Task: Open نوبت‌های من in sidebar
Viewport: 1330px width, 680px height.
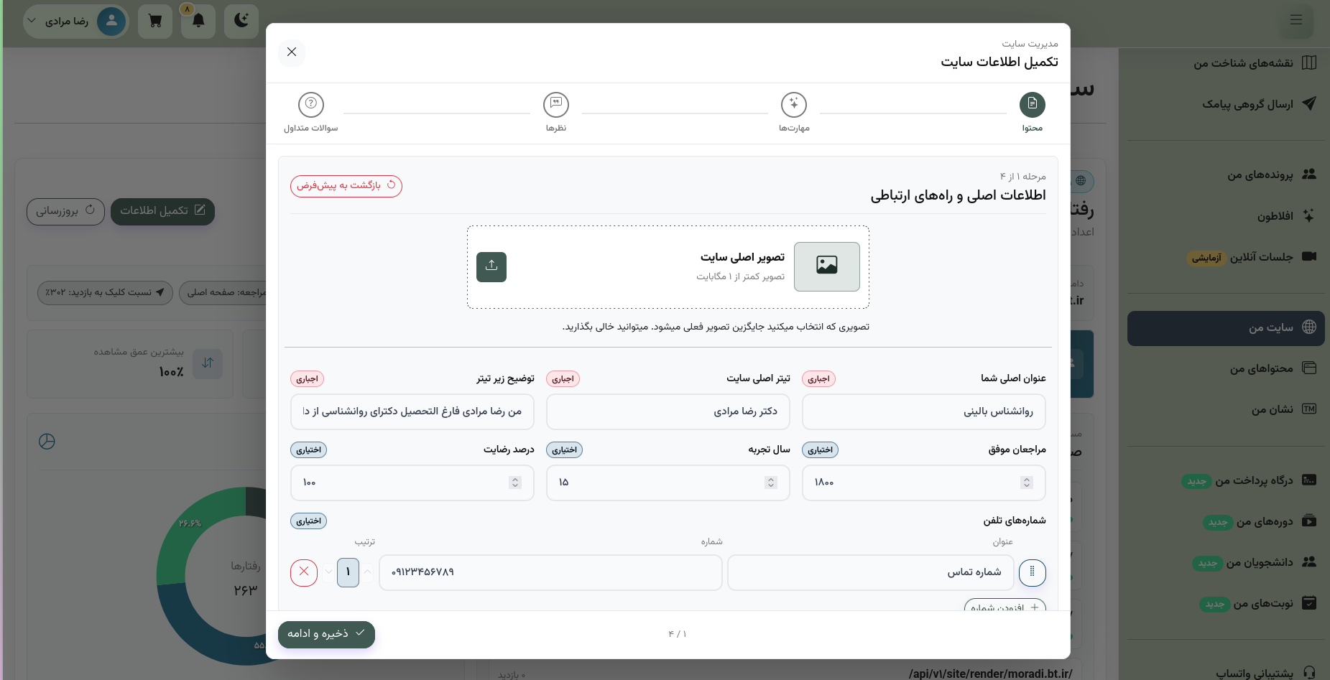Action: tap(1226, 603)
